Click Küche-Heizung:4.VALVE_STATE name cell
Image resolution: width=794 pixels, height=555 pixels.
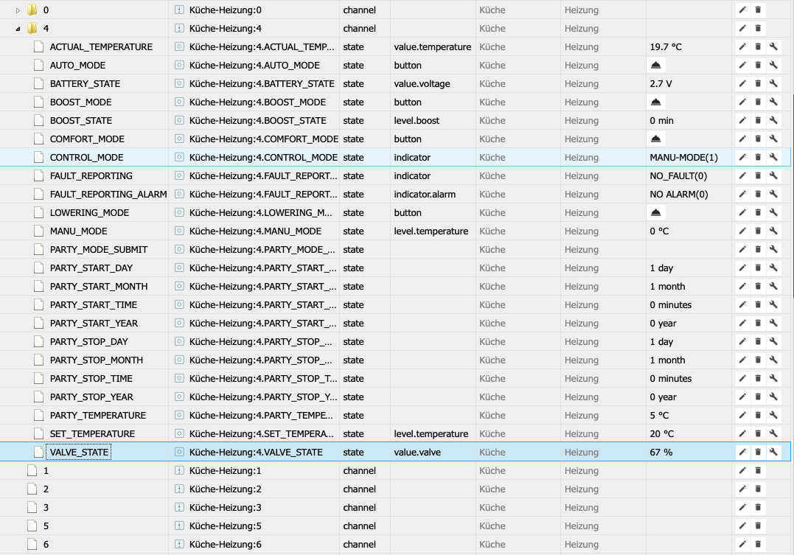tap(256, 453)
